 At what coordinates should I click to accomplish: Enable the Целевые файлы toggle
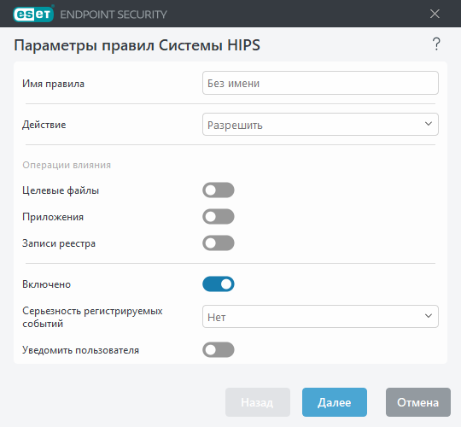click(x=219, y=190)
